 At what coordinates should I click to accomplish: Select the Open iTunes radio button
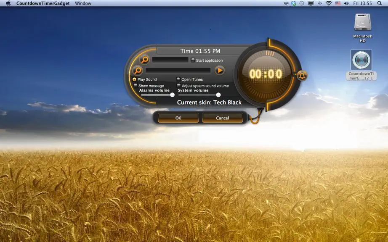click(178, 79)
